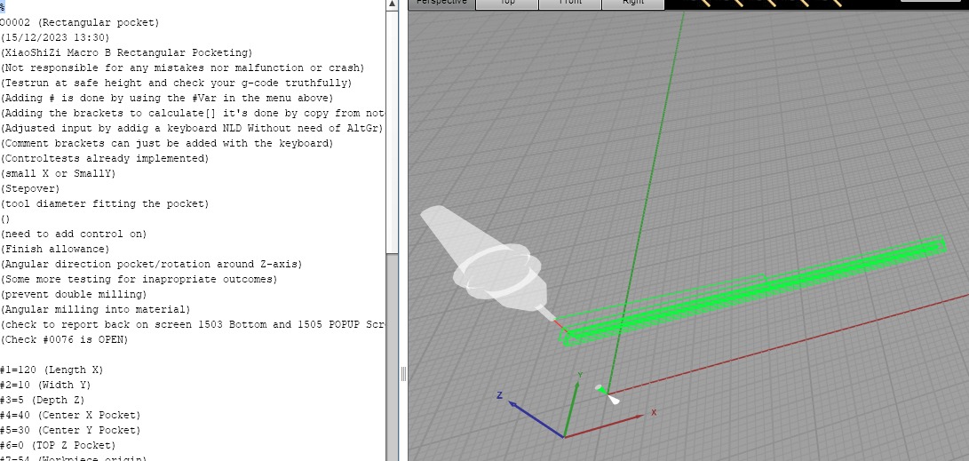
Task: Click the empty '()' comment line
Action: 5,219
